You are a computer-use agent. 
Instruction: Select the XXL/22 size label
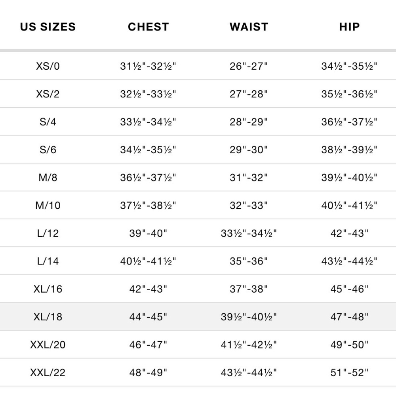[48, 373]
